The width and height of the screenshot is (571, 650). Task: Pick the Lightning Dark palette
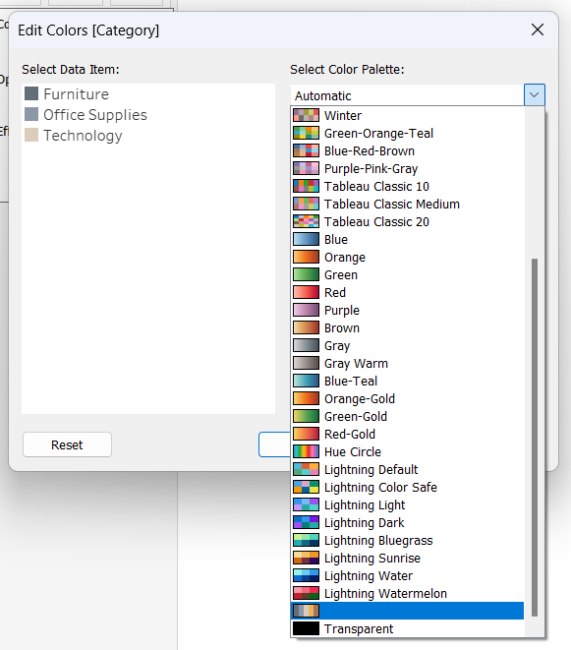click(x=407, y=523)
